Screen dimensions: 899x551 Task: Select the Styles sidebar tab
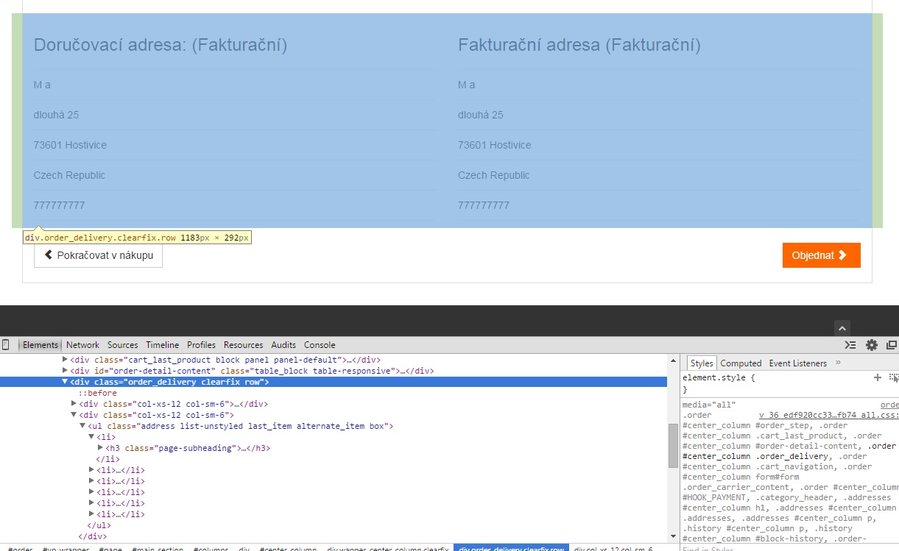702,363
